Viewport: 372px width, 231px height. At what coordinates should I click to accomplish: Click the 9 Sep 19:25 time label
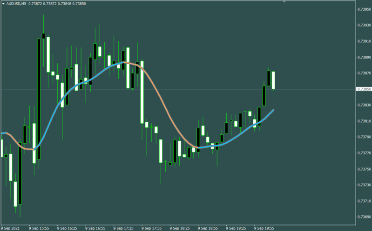(236, 228)
